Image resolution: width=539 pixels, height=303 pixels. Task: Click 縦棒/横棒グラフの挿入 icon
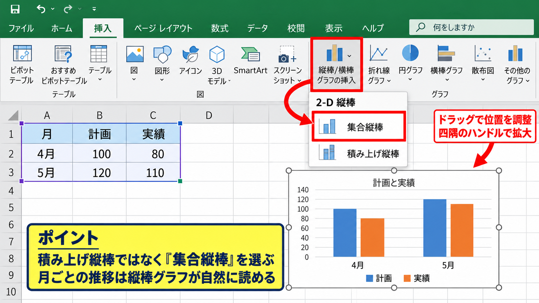[x=335, y=53]
